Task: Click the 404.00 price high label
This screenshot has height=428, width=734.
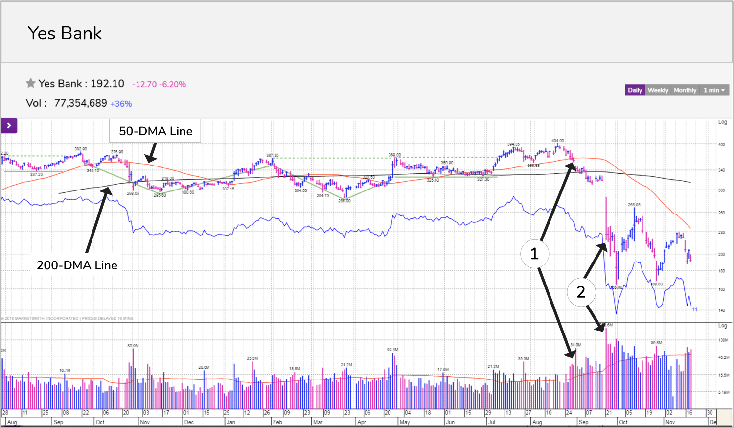Action: click(x=558, y=141)
